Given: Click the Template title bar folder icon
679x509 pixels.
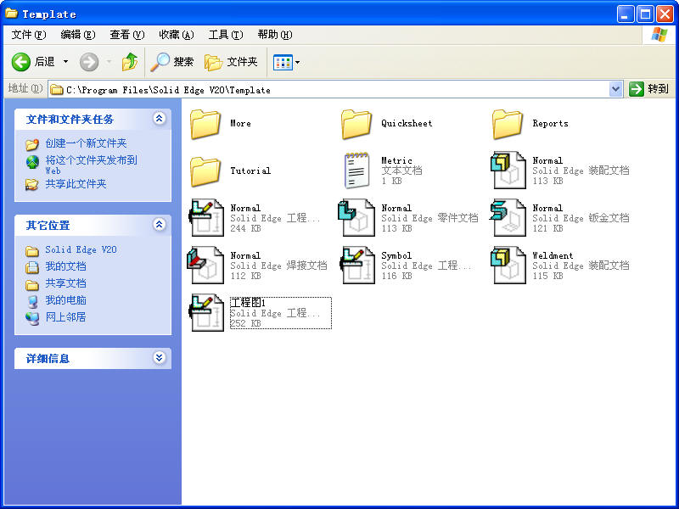Looking at the screenshot, I should coord(12,14).
